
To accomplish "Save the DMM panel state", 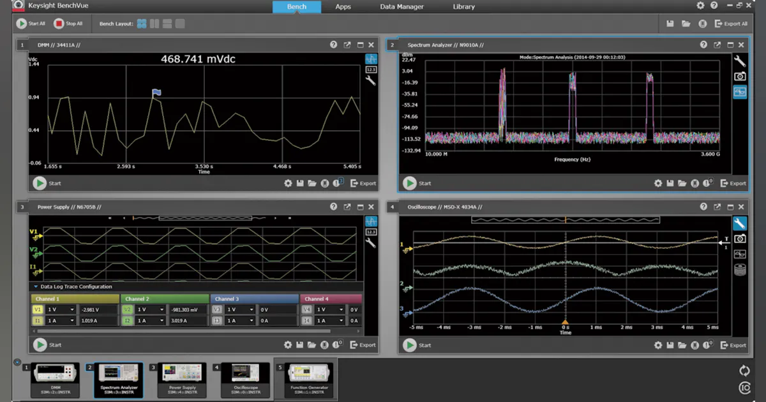I will (300, 183).
